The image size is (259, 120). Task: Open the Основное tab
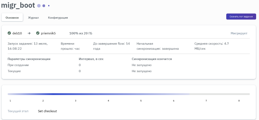click(x=12, y=18)
